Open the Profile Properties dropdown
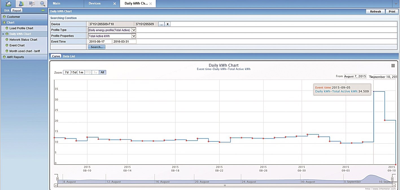 click(x=134, y=36)
